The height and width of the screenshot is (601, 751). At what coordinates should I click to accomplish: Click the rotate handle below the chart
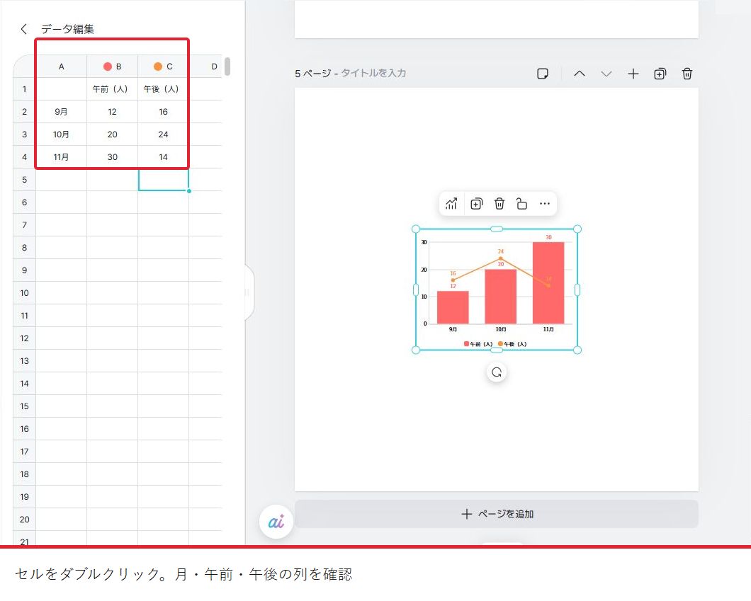497,372
